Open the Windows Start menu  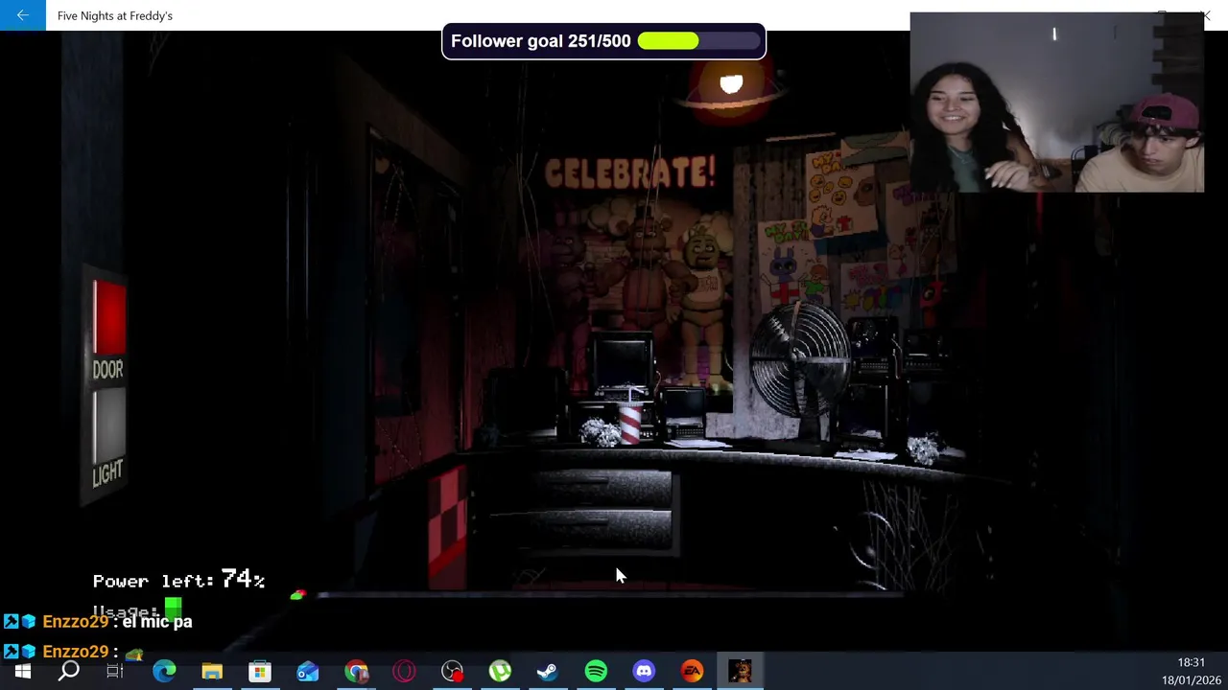[x=22, y=672]
